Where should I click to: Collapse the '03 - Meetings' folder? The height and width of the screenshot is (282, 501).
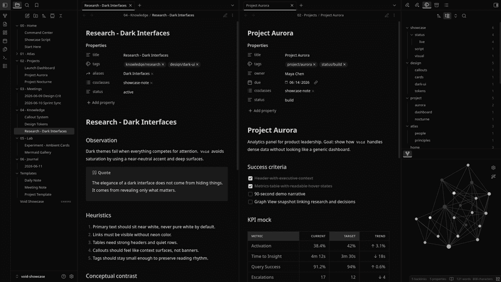click(17, 89)
